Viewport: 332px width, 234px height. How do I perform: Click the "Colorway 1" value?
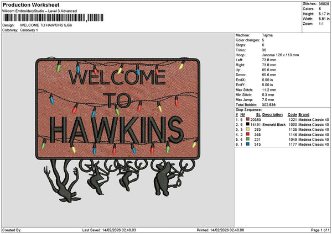click(29, 30)
